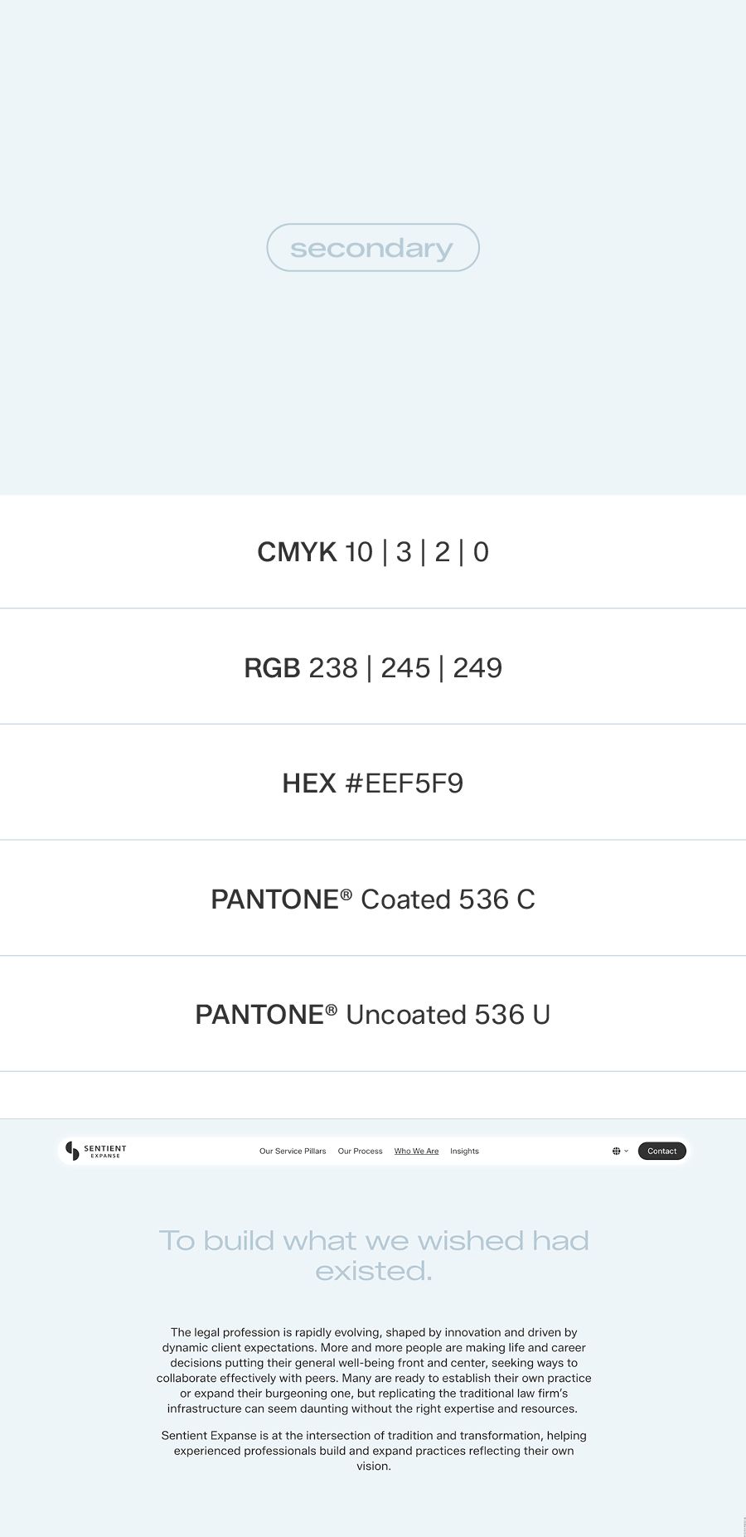The height and width of the screenshot is (1537, 746).
Task: Select the PANTONE Uncoated 536 U row
Action: (373, 1015)
